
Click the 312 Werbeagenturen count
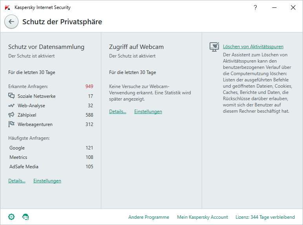point(89,124)
